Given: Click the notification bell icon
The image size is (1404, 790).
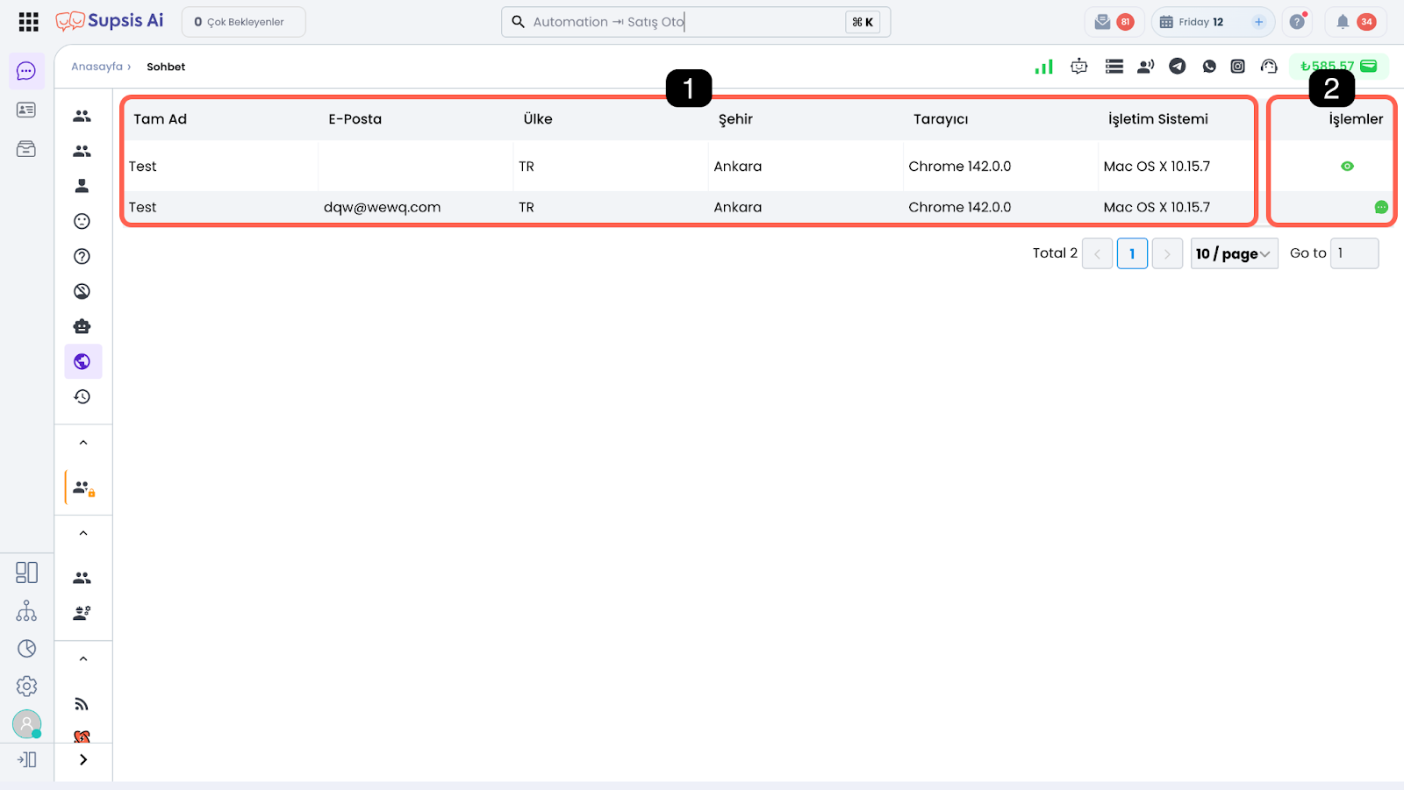Looking at the screenshot, I should pyautogui.click(x=1342, y=22).
